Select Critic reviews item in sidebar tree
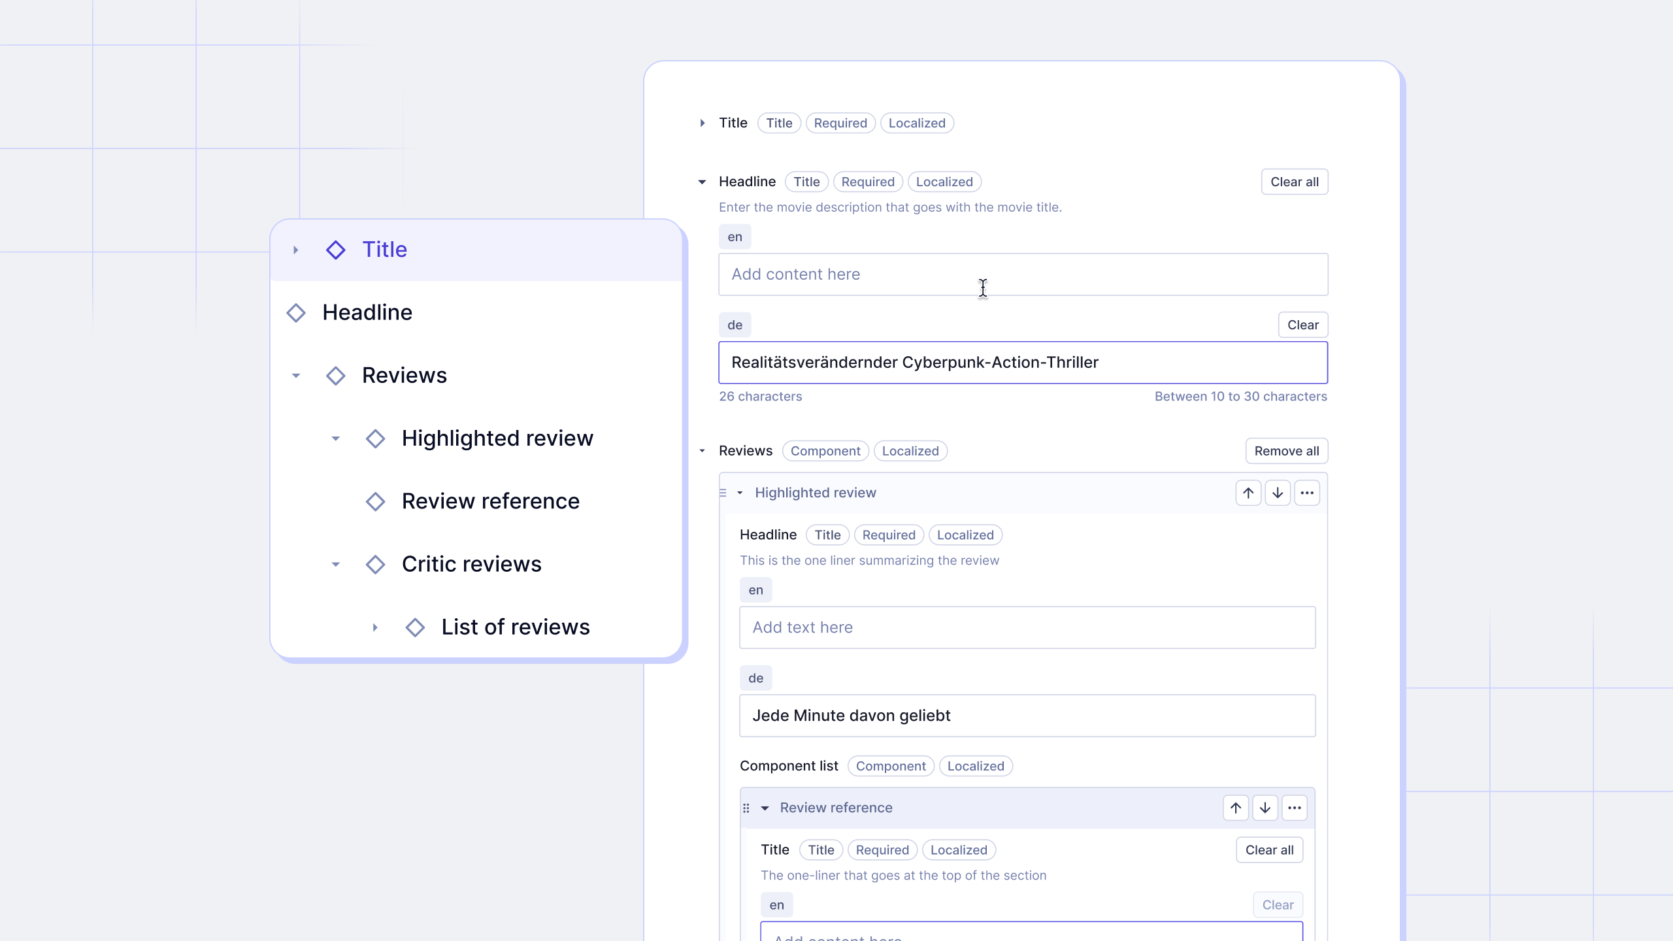 coord(472,563)
